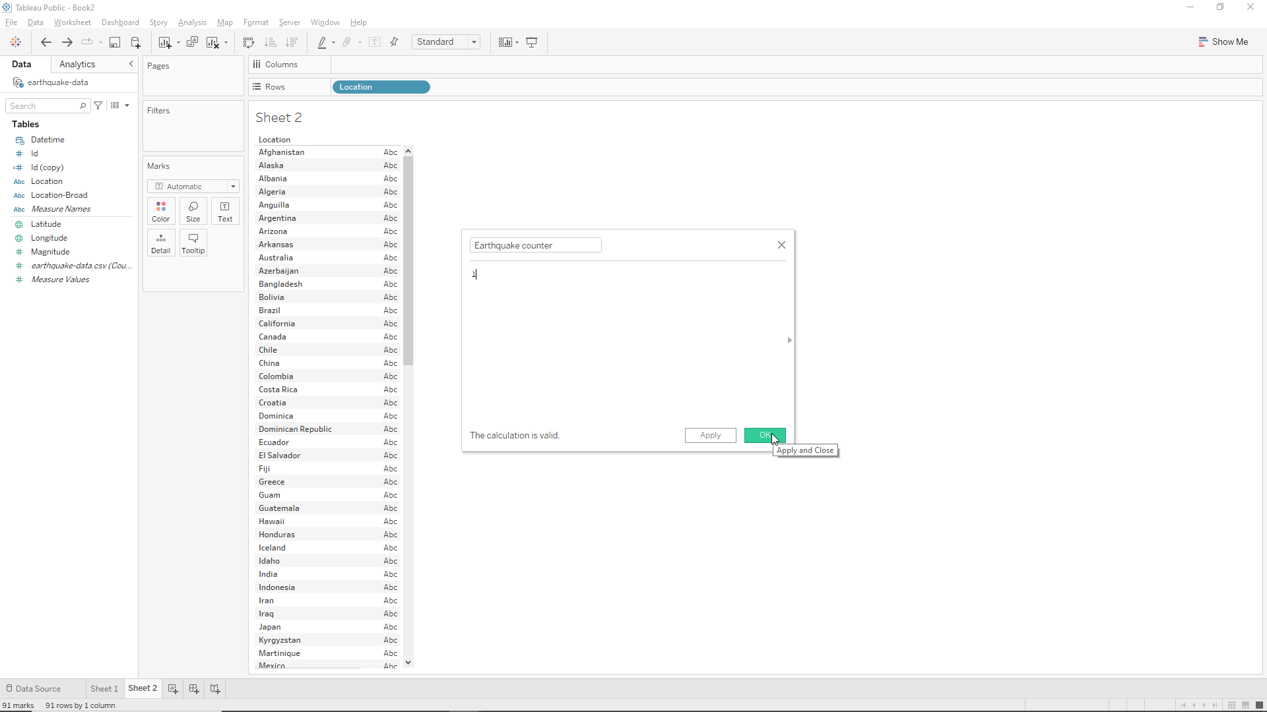Collapse the Data pane with chevron

(131, 64)
